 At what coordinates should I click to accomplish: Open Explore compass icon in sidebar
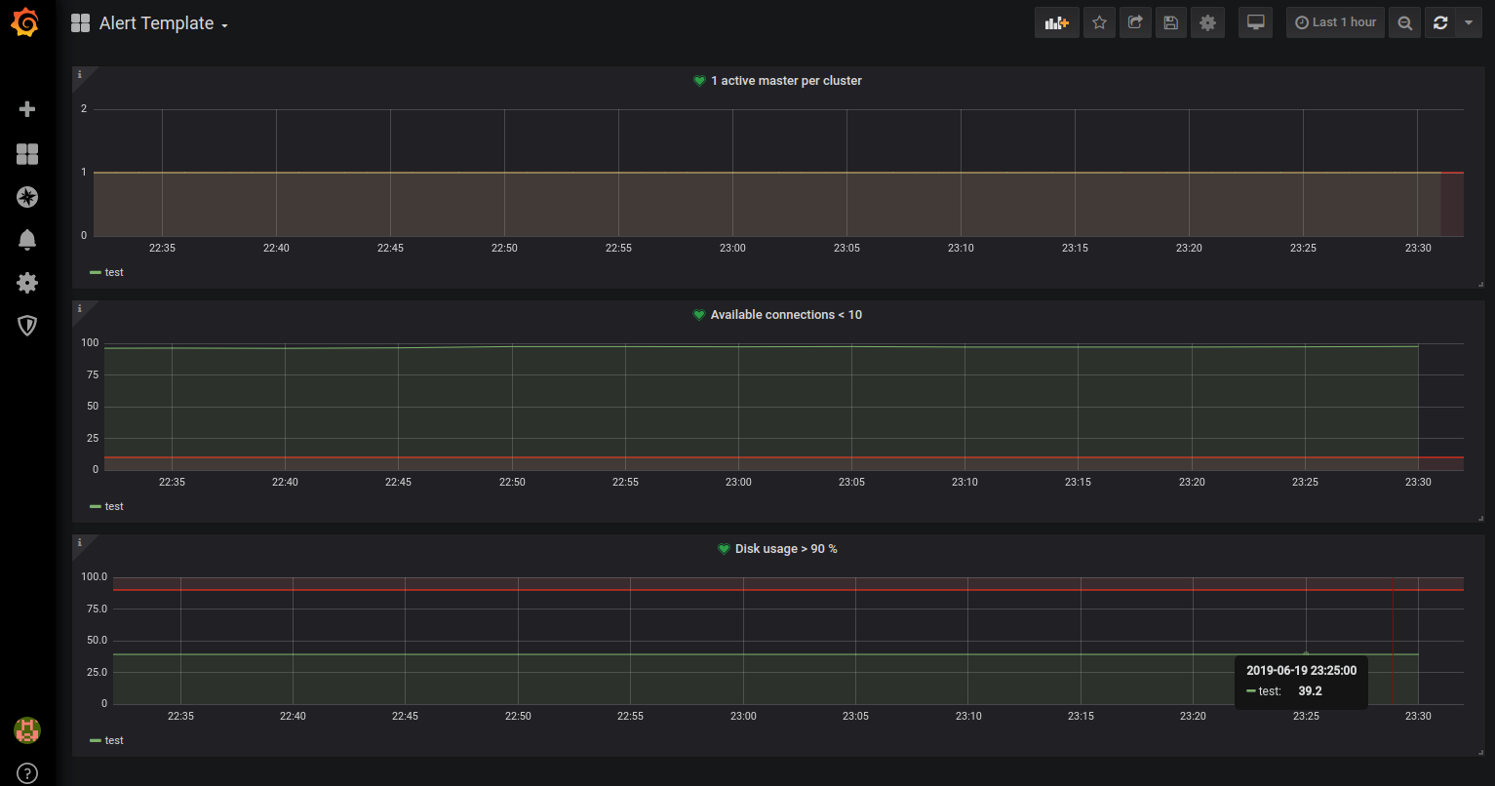point(27,198)
